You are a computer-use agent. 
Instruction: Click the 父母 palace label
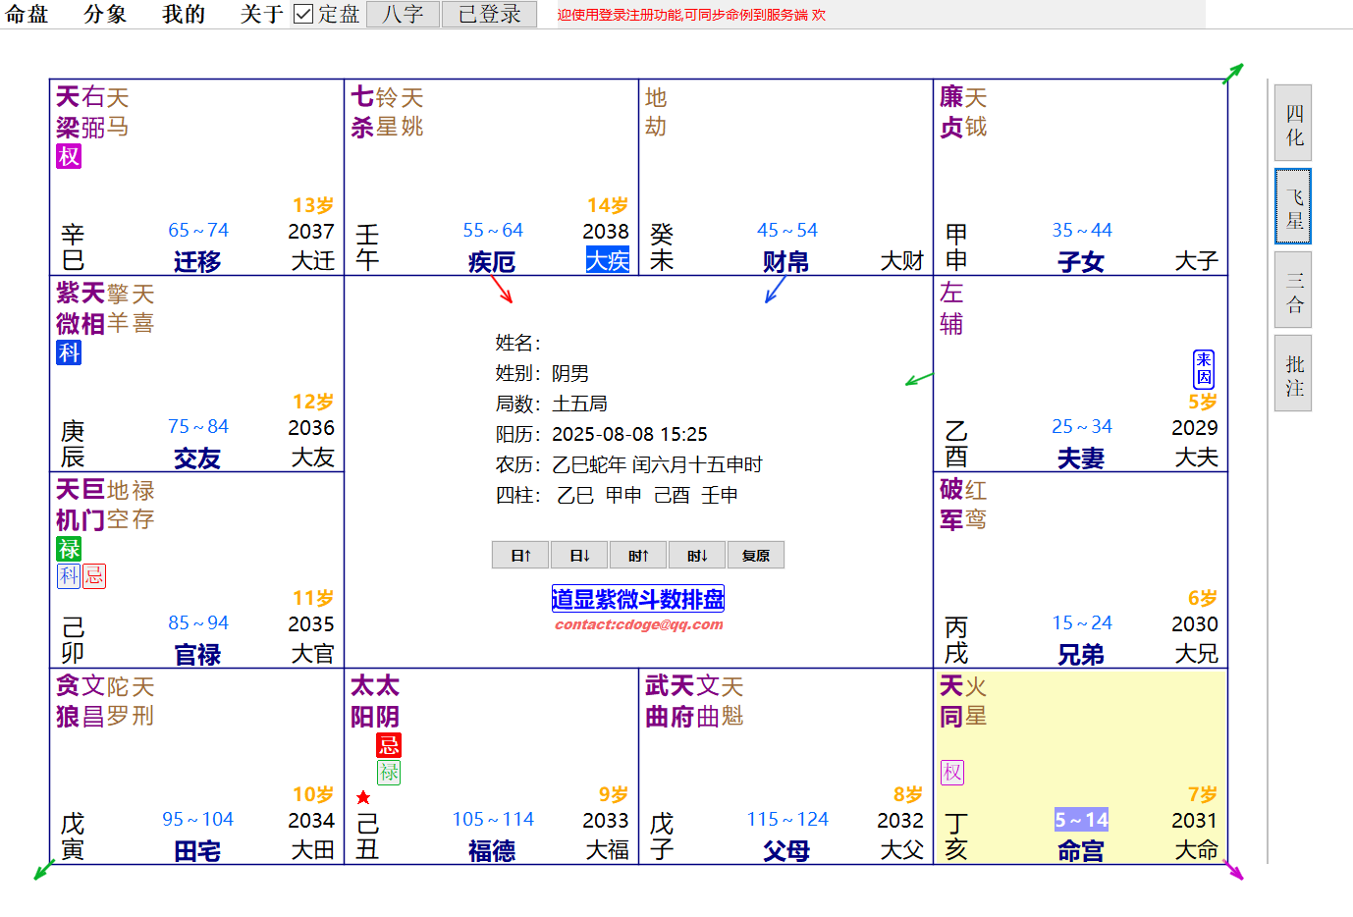pyautogui.click(x=786, y=851)
